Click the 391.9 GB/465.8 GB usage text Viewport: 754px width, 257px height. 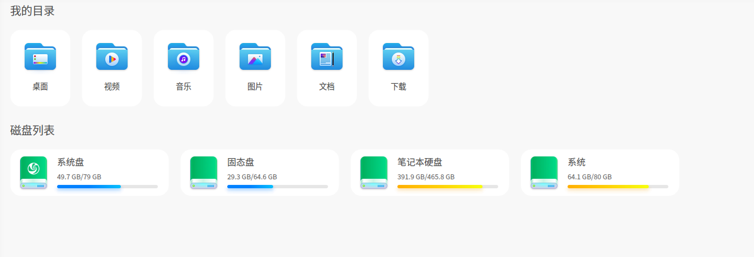click(426, 177)
